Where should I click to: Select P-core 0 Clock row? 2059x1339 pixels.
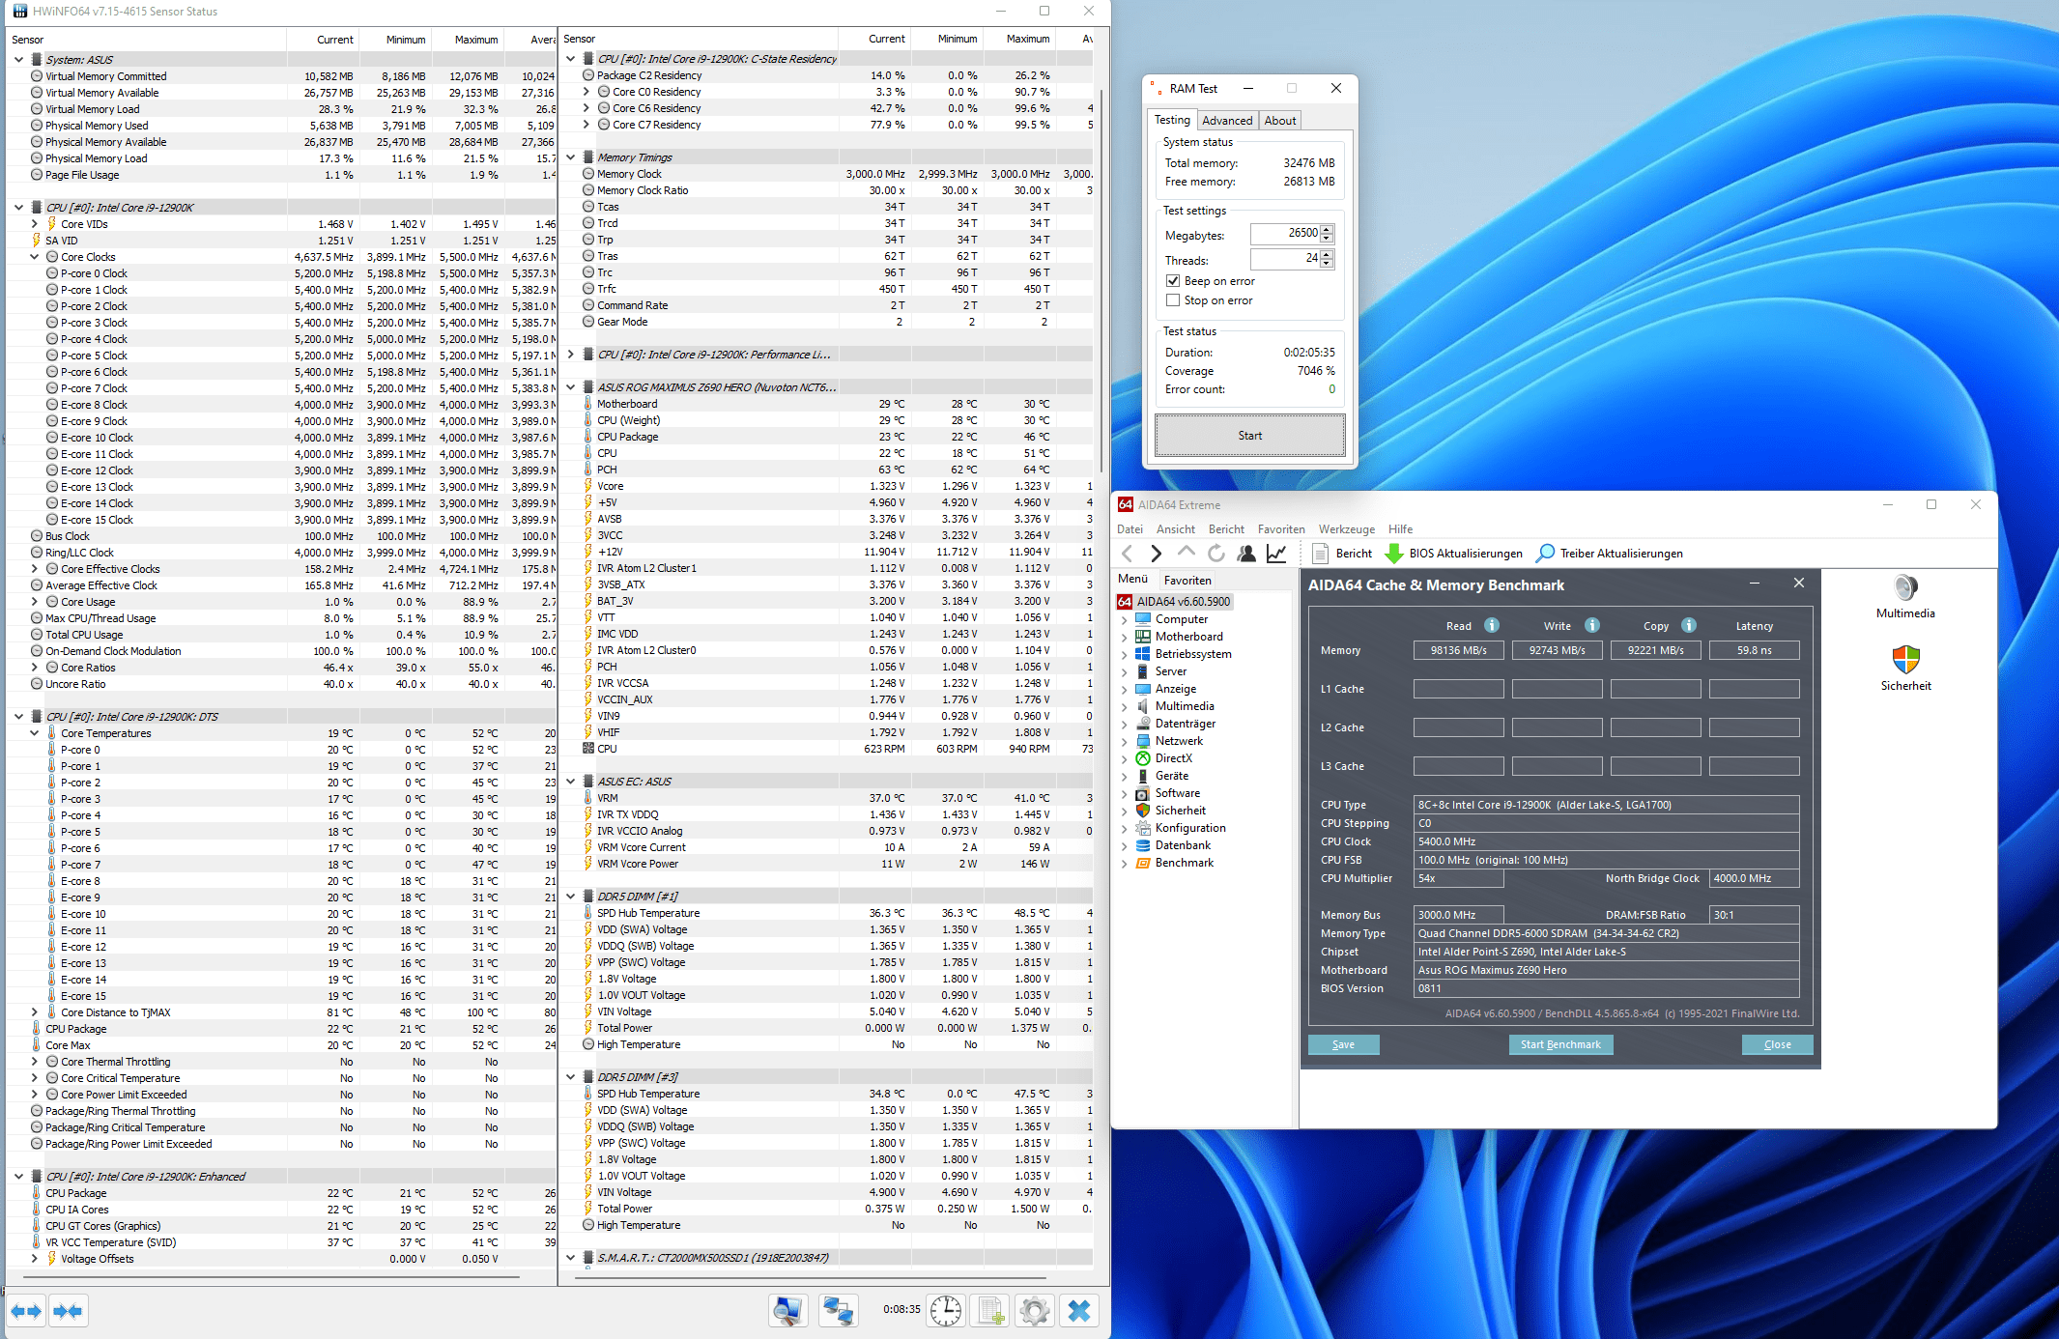[280, 273]
